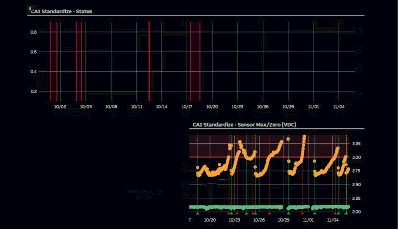Click the 3.25 y-axis label on Sensor chart

[x=356, y=144]
